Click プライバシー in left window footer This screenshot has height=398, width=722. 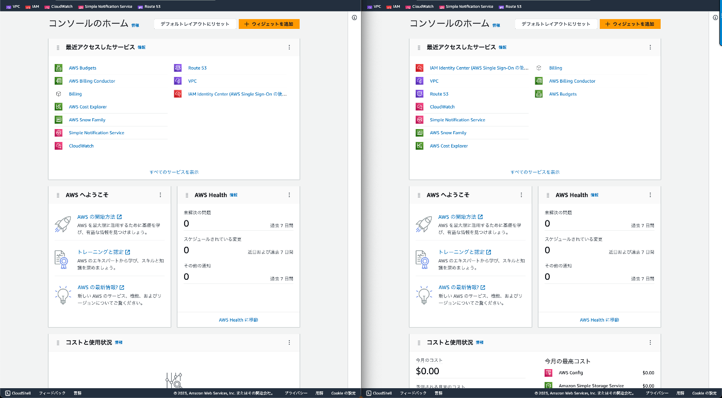point(296,393)
